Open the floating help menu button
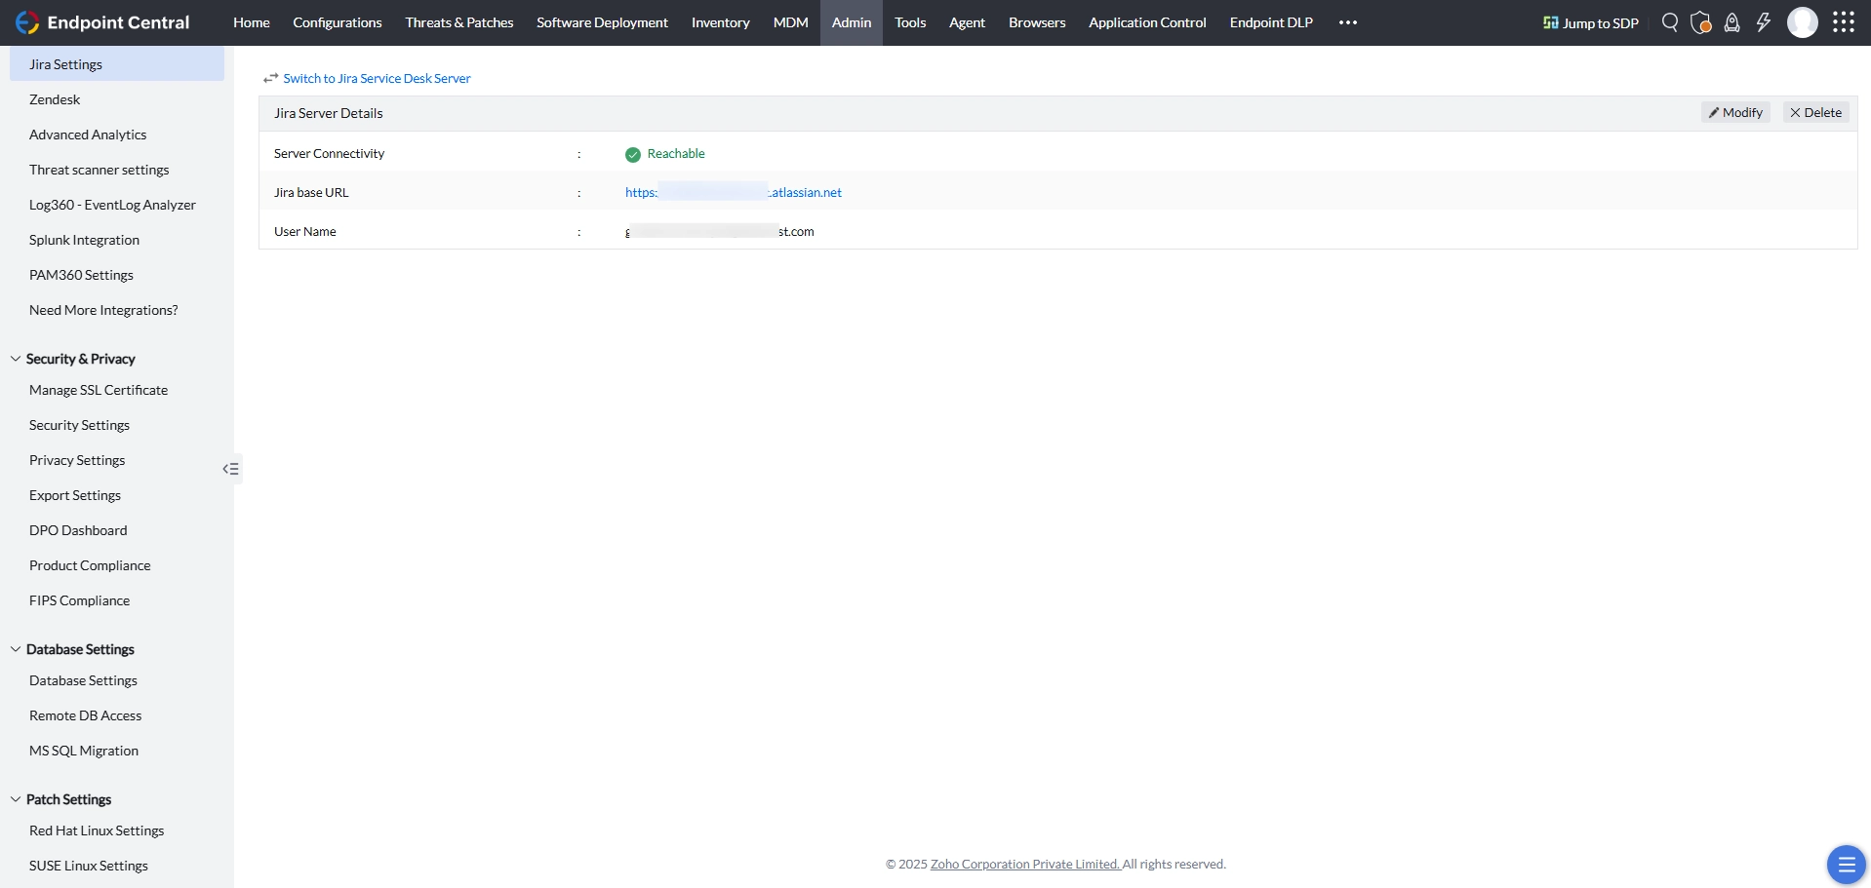This screenshot has height=888, width=1871. [x=1846, y=865]
